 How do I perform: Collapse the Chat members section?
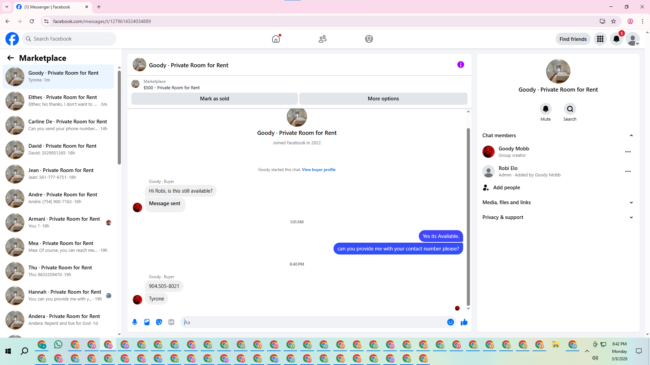[x=631, y=136]
